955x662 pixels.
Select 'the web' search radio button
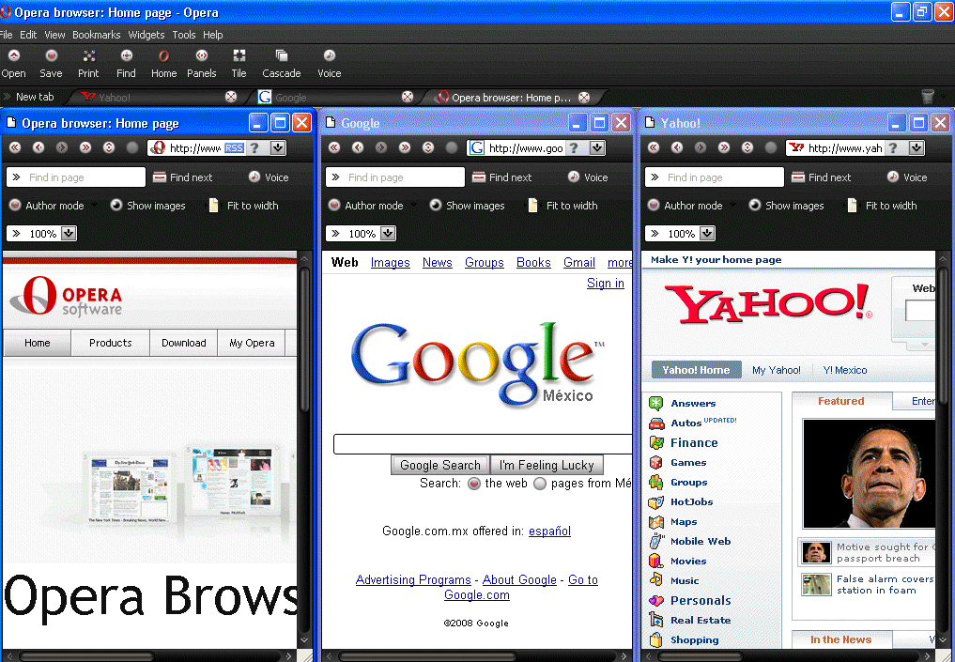pyautogui.click(x=476, y=484)
